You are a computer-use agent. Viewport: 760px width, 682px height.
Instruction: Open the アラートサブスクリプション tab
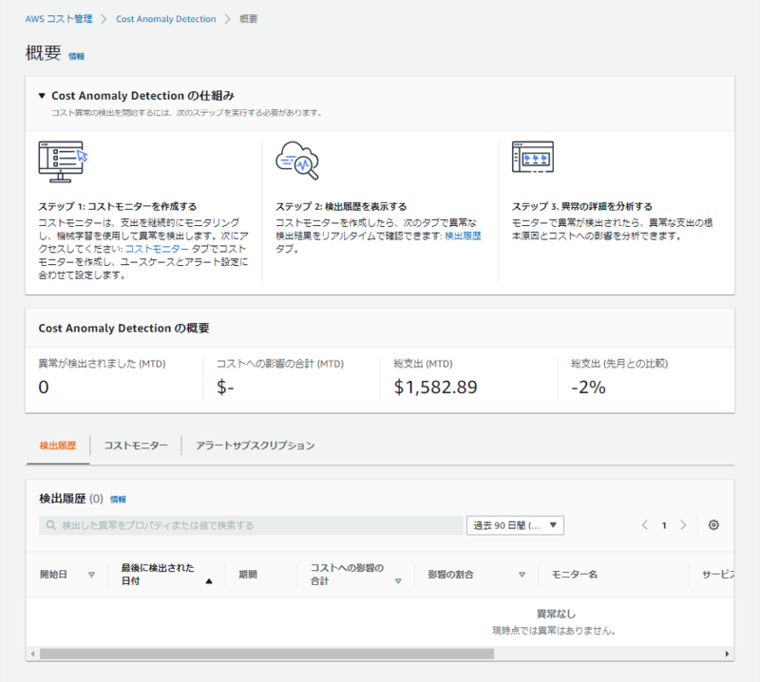(255, 445)
